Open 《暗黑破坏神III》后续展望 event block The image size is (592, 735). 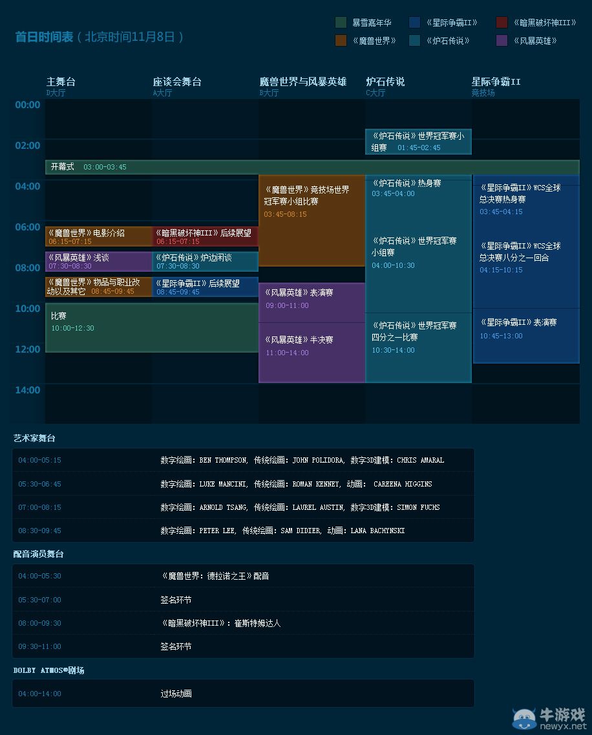point(205,237)
